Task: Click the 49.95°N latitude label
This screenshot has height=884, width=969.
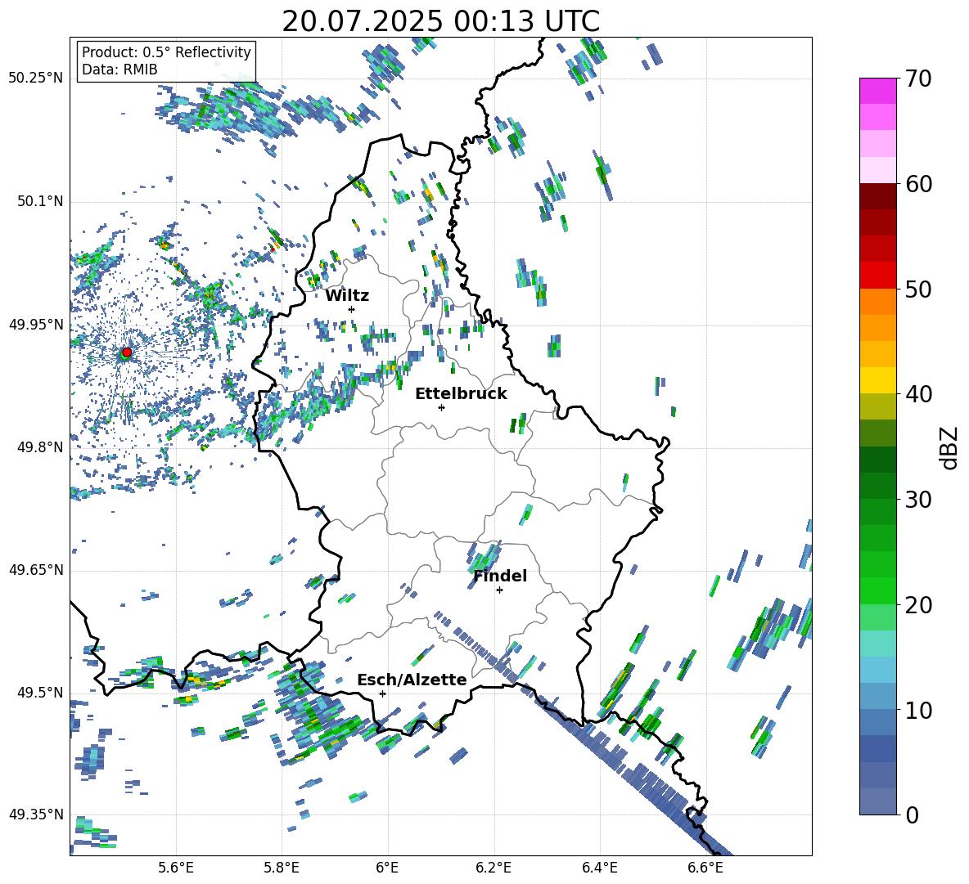Action: (x=36, y=324)
